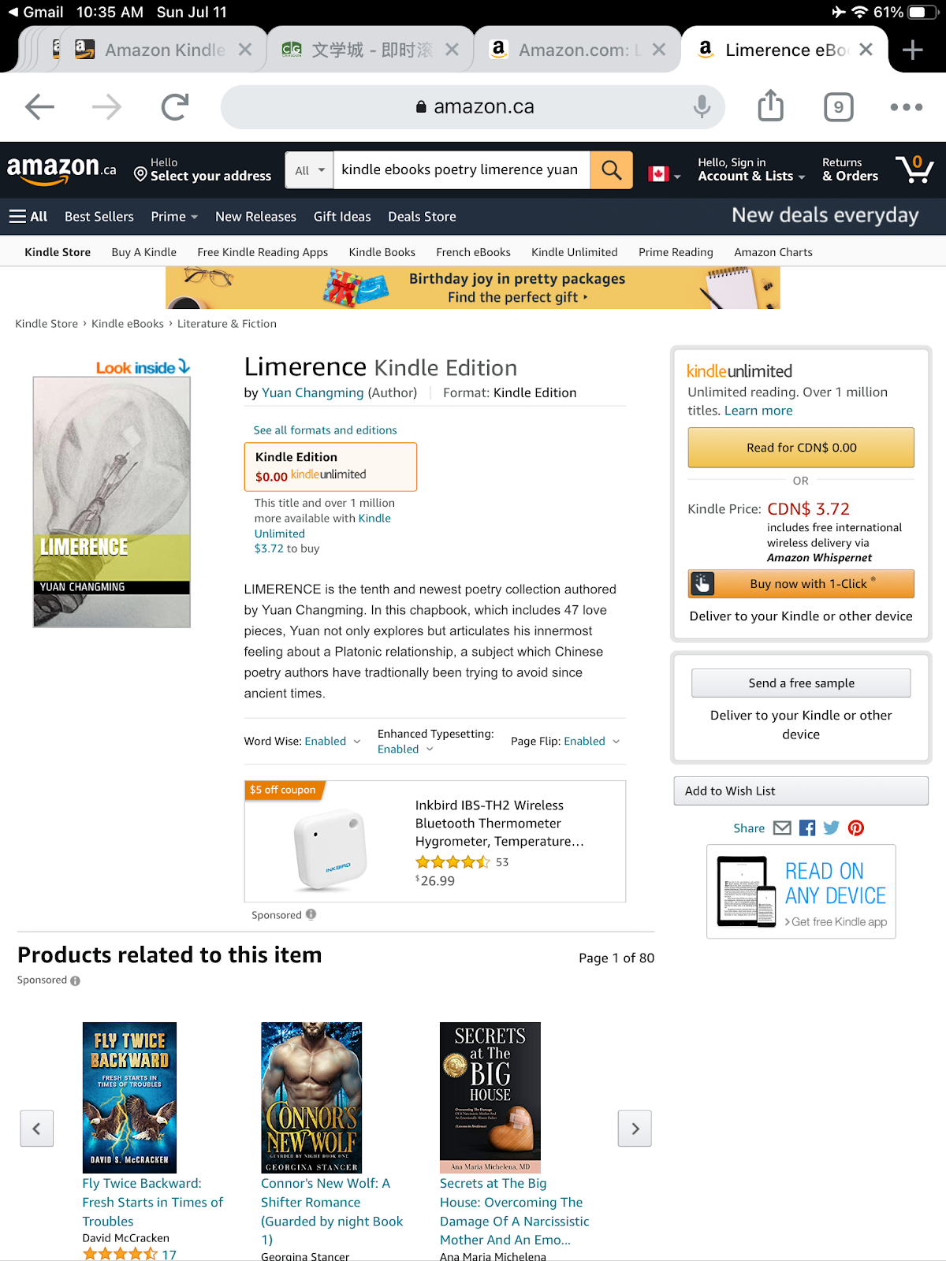Open the shopping cart icon
The image size is (946, 1261).
(x=914, y=169)
